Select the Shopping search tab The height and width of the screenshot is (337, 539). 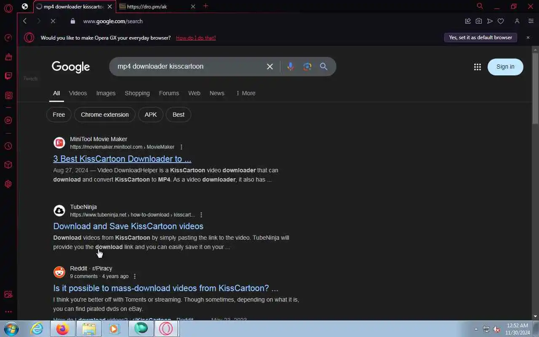tap(137, 93)
